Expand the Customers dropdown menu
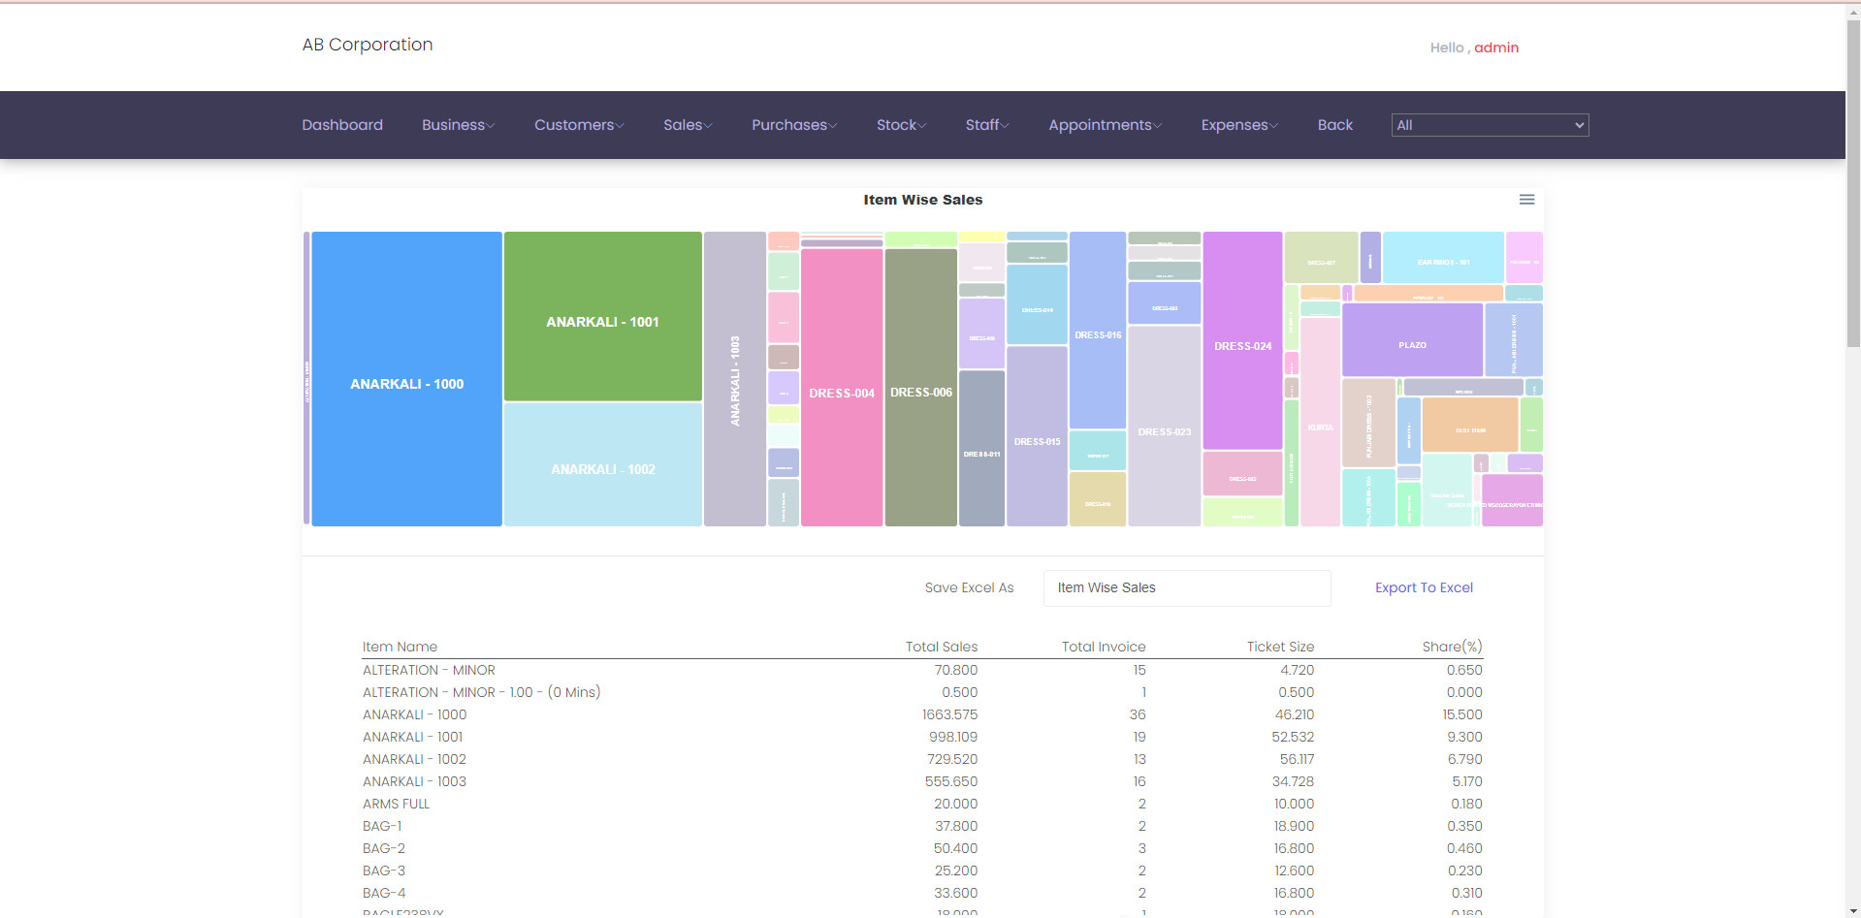 pos(579,125)
